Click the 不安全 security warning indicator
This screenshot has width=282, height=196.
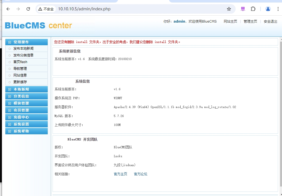click(x=46, y=9)
